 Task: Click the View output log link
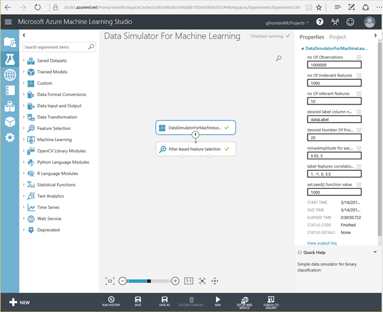tap(322, 243)
